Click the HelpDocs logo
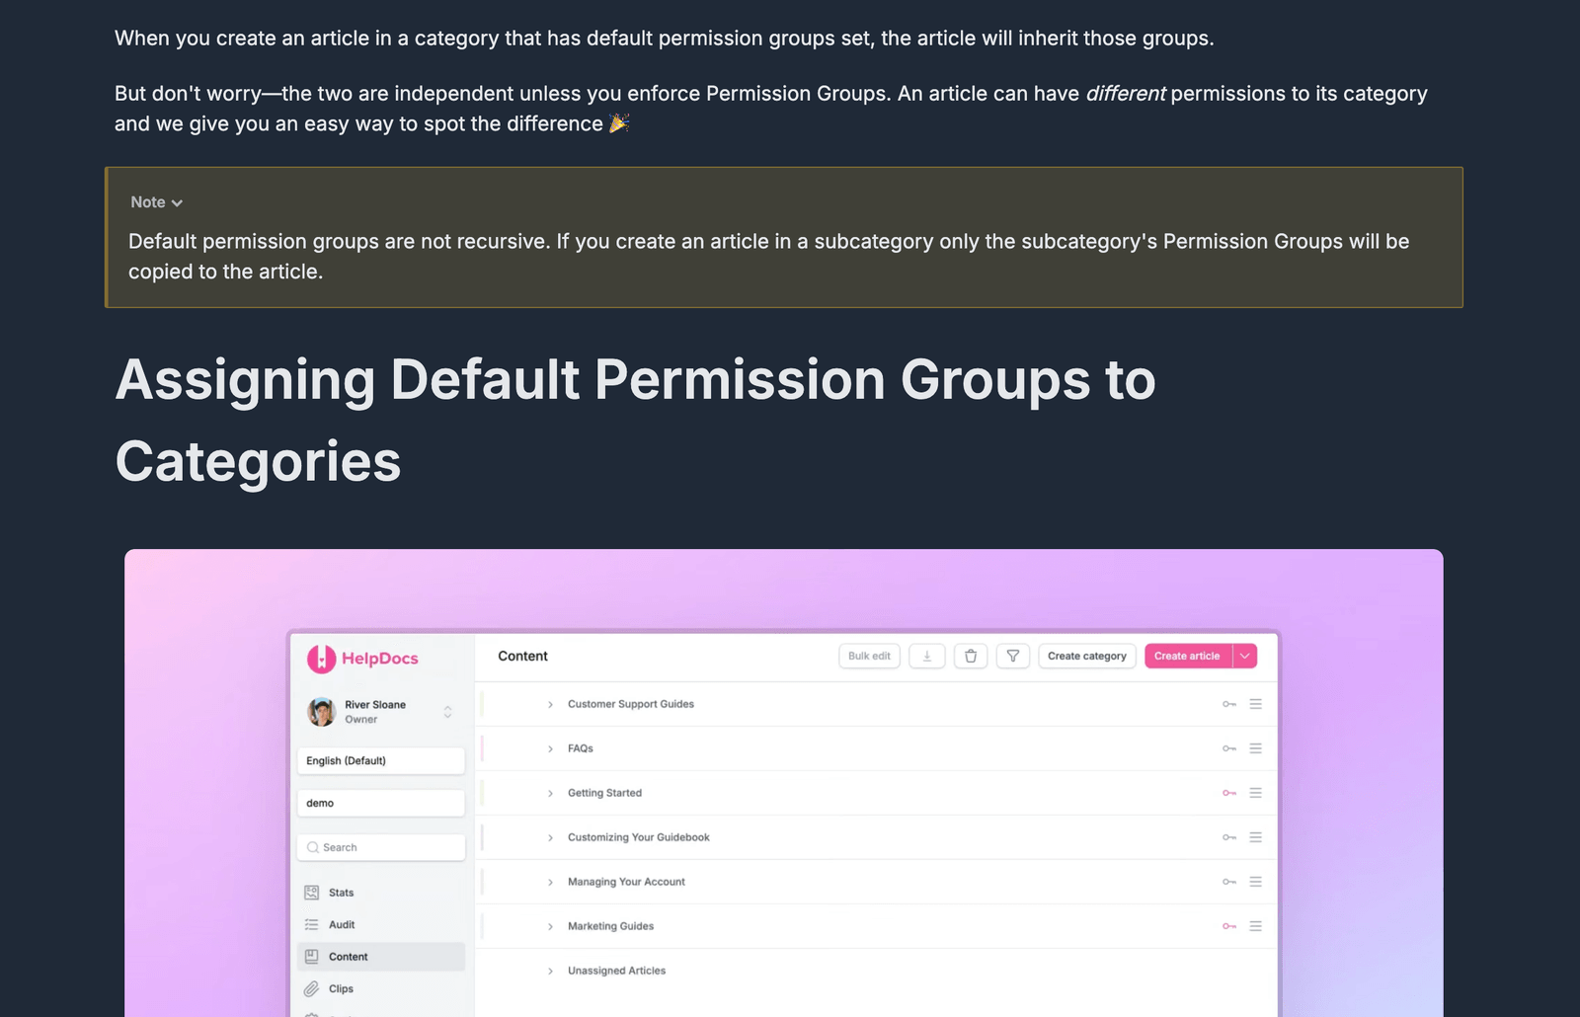This screenshot has width=1580, height=1017. tap(363, 659)
